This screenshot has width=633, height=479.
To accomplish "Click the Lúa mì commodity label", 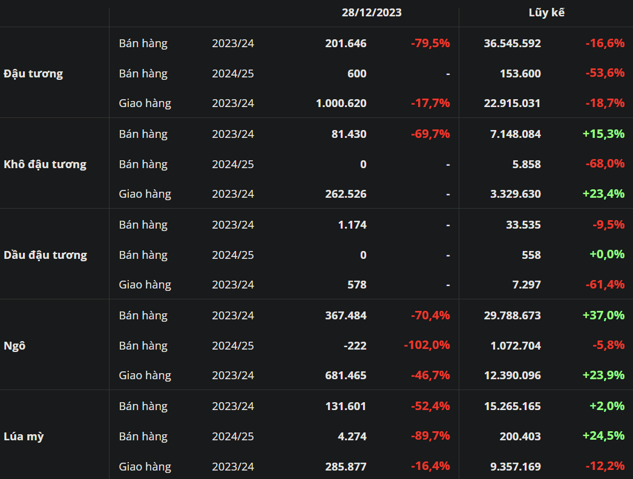I will 24,437.
